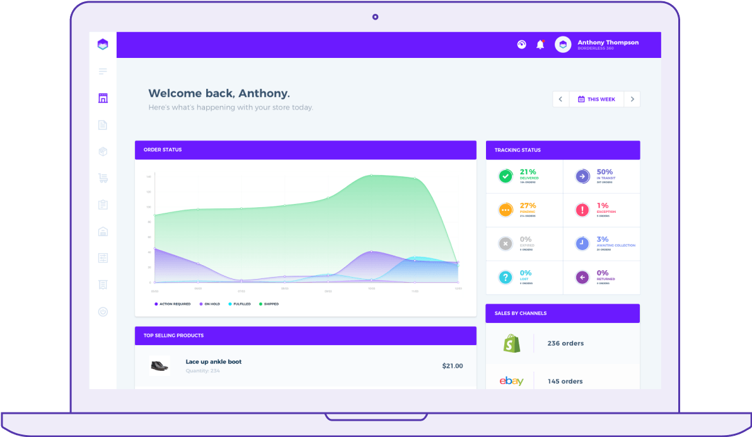The width and height of the screenshot is (752, 437).
Task: Open the Document icon below the hamburger menu
Action: tap(103, 125)
